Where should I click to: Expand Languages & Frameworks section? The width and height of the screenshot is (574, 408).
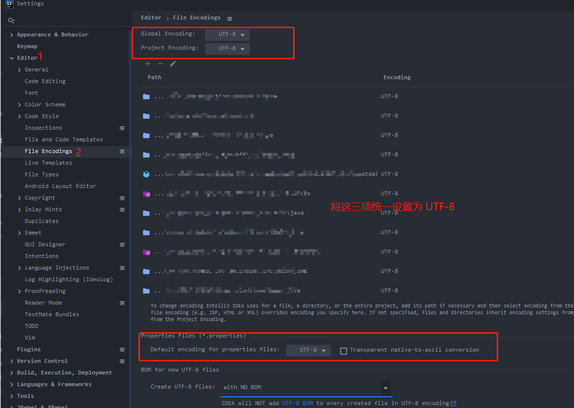tap(12, 385)
